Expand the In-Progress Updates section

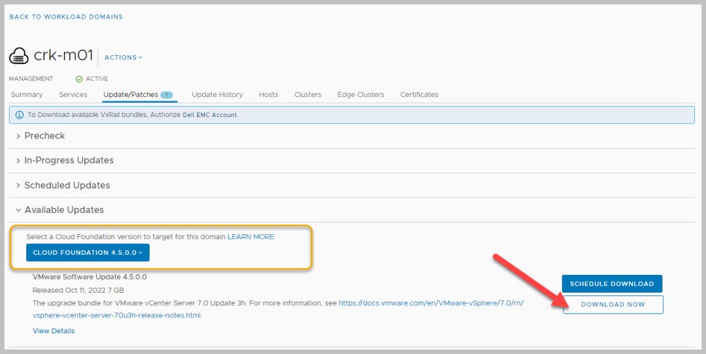point(68,160)
